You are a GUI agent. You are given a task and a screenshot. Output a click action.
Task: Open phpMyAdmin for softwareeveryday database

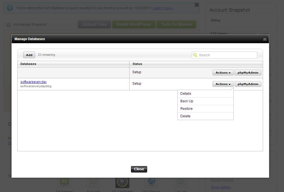point(248,84)
